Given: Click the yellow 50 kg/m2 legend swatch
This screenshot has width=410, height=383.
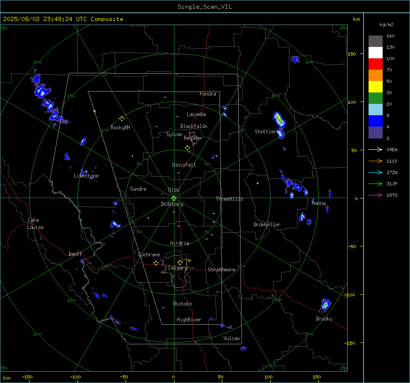Looking at the screenshot, I should coord(375,87).
